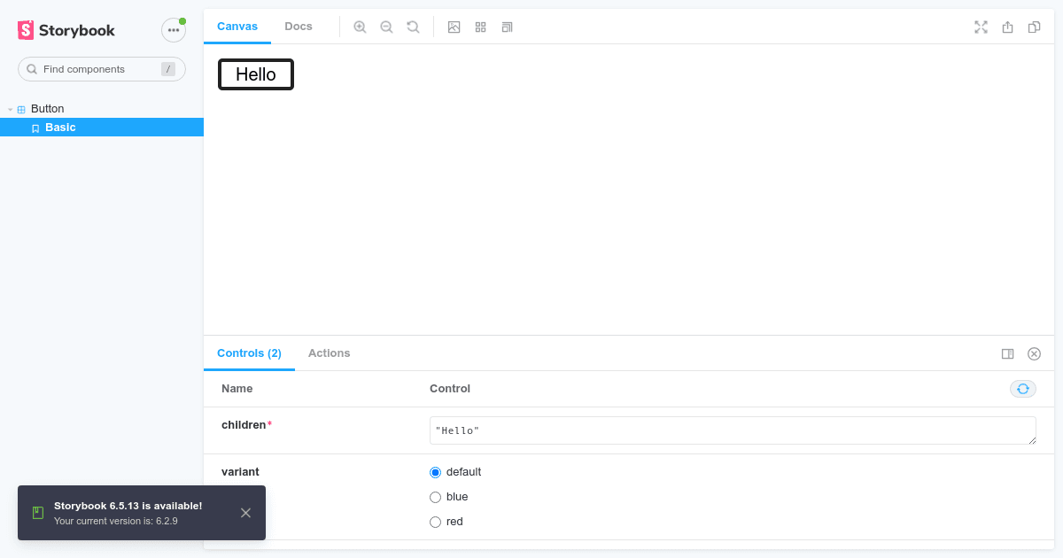
Task: Copy the story link
Action: [1034, 27]
